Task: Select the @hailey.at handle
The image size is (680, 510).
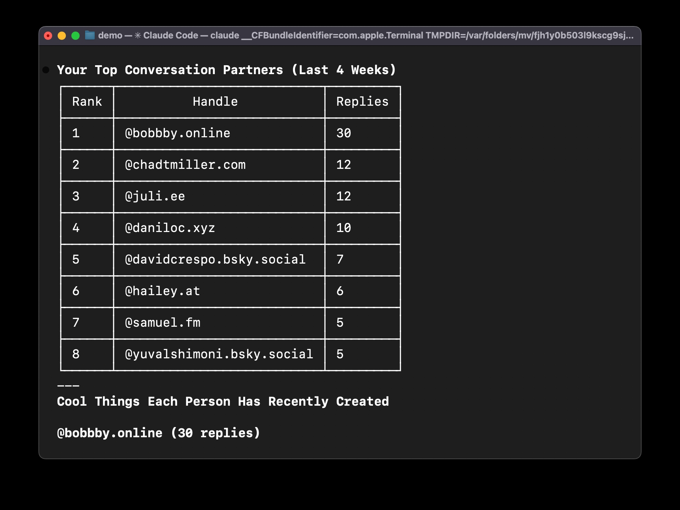Action: (162, 291)
